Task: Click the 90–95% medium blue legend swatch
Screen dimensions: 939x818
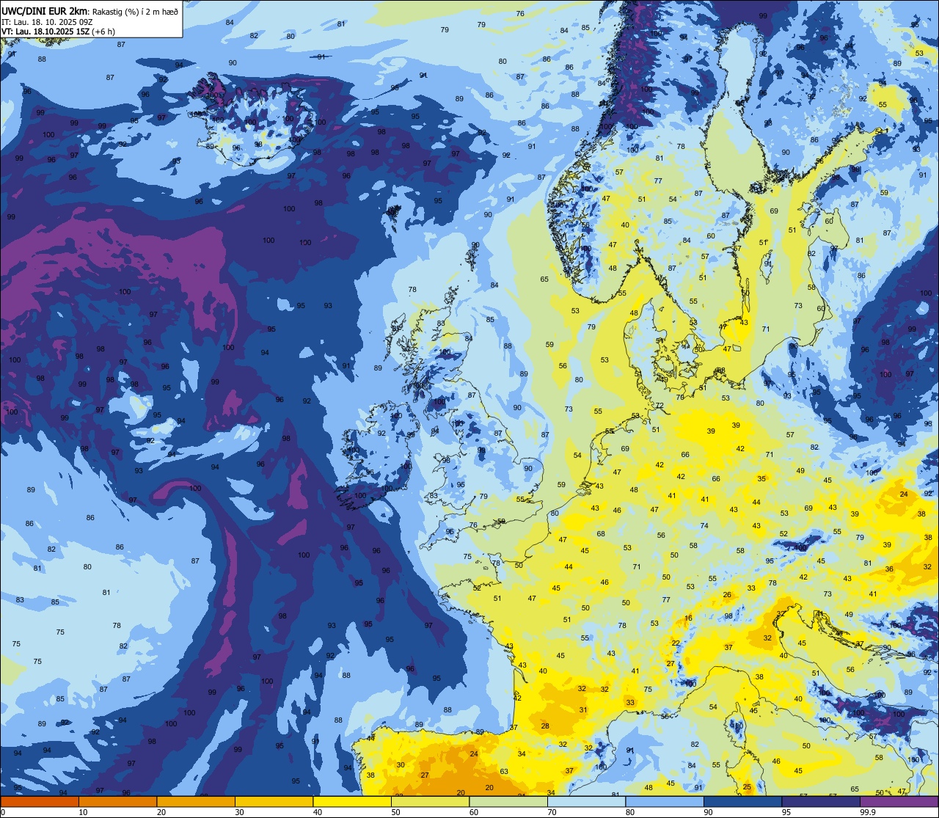Action: click(742, 801)
